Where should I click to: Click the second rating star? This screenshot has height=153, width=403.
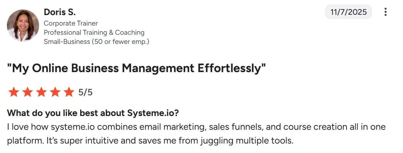[27, 92]
